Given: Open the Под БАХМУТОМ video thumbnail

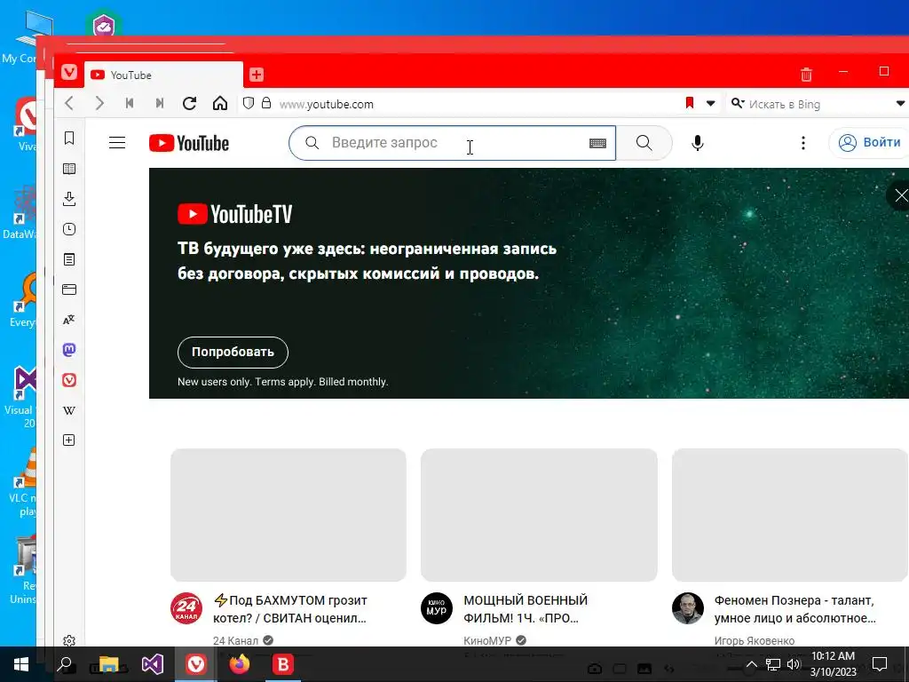Looking at the screenshot, I should coord(289,515).
